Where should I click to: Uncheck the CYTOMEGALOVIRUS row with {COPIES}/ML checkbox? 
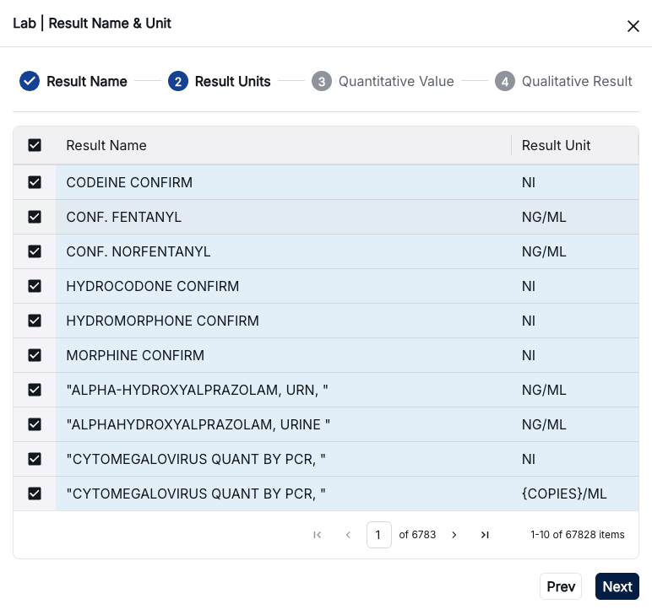tap(35, 494)
